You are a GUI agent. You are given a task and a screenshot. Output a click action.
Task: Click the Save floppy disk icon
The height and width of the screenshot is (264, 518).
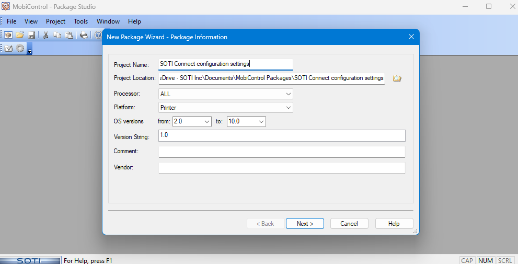(31, 35)
